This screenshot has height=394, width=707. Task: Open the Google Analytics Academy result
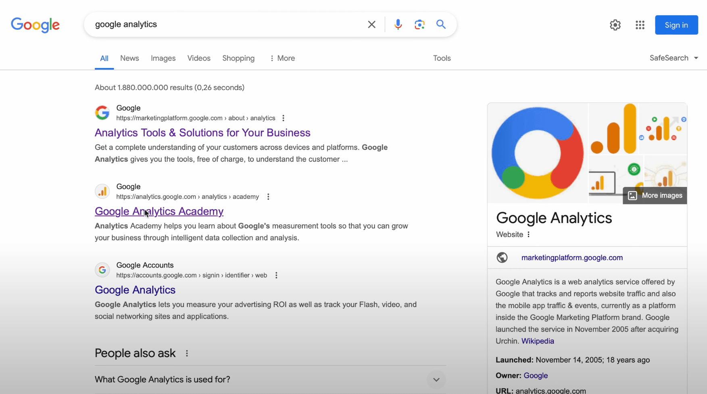click(x=159, y=211)
